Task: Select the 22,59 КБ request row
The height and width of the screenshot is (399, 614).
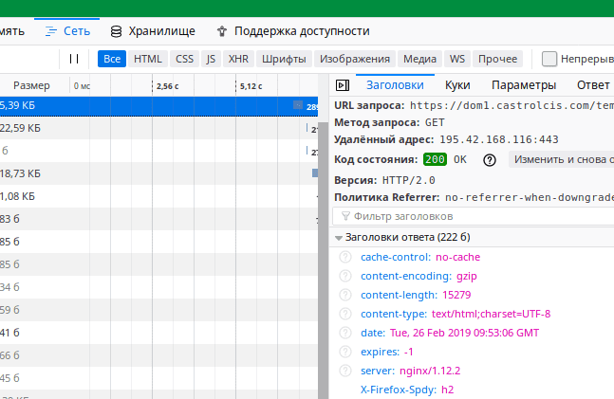Action: tap(152, 128)
